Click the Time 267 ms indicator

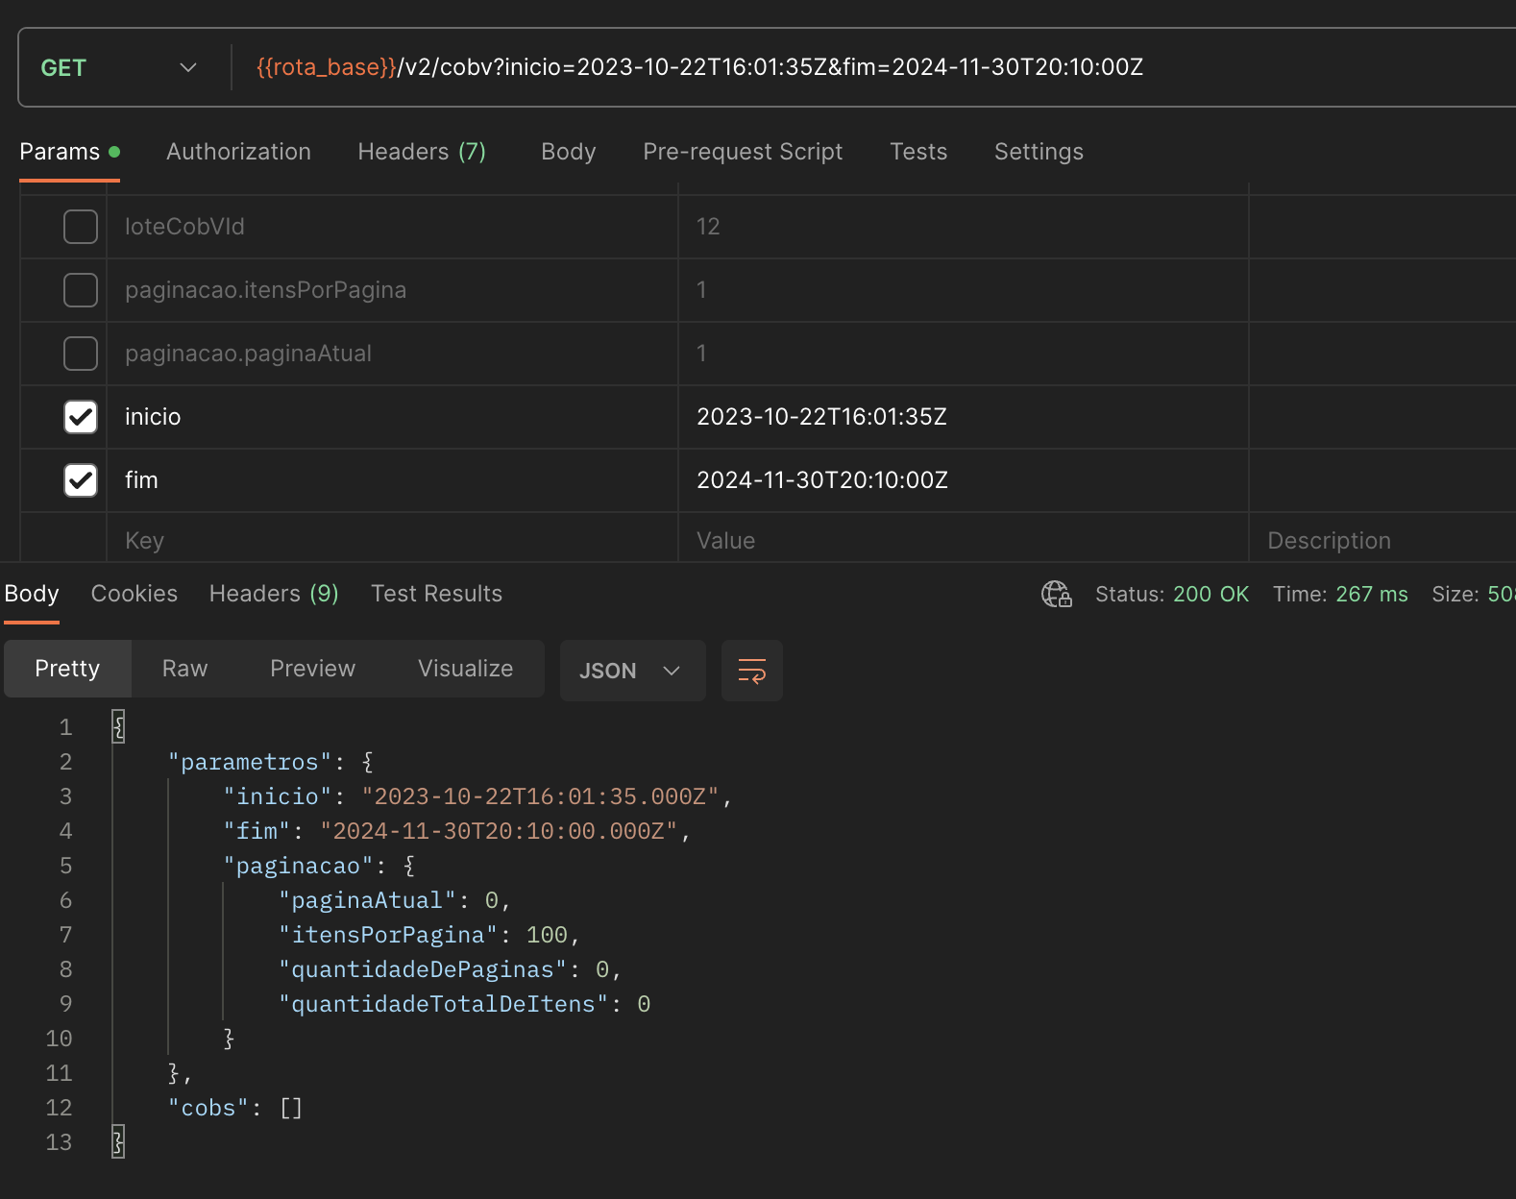tap(1340, 595)
